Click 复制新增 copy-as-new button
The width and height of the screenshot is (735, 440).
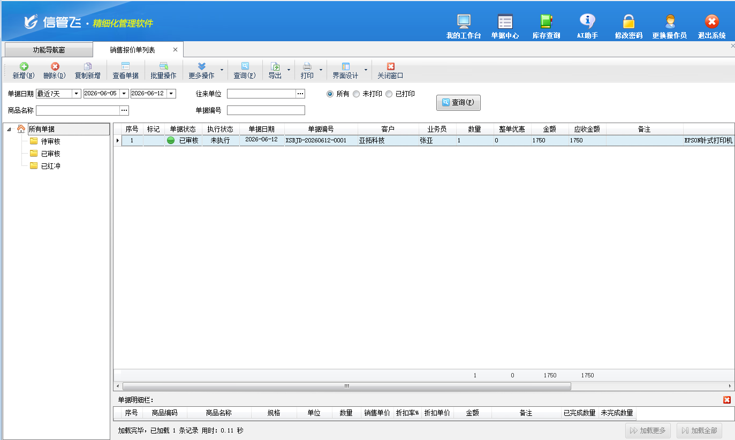[x=88, y=71]
